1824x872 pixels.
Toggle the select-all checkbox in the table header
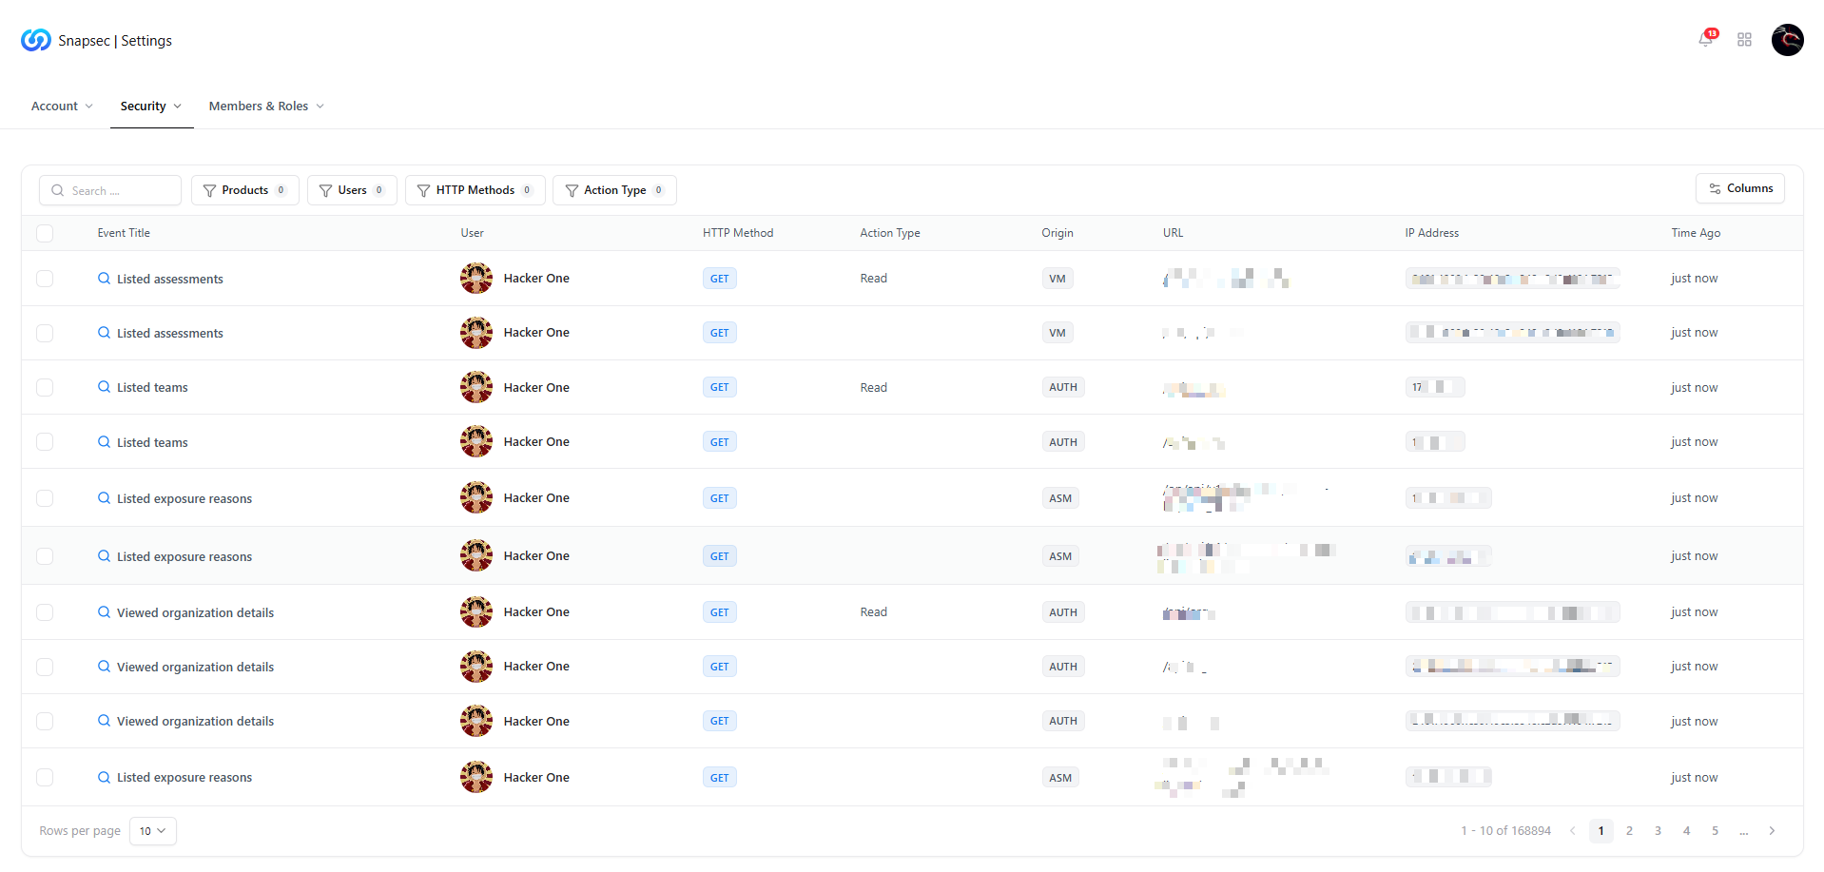point(45,233)
